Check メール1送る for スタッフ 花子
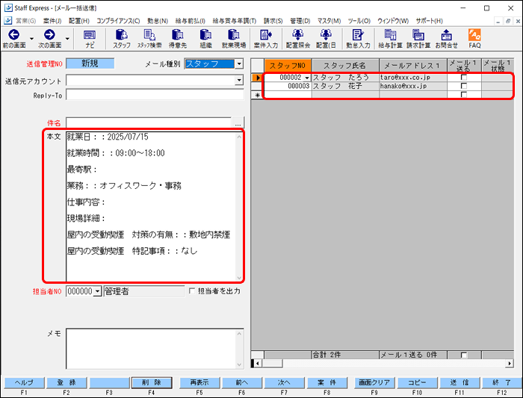The image size is (523, 398). tap(464, 86)
